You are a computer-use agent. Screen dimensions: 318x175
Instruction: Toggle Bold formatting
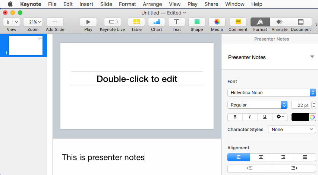[x=235, y=117]
